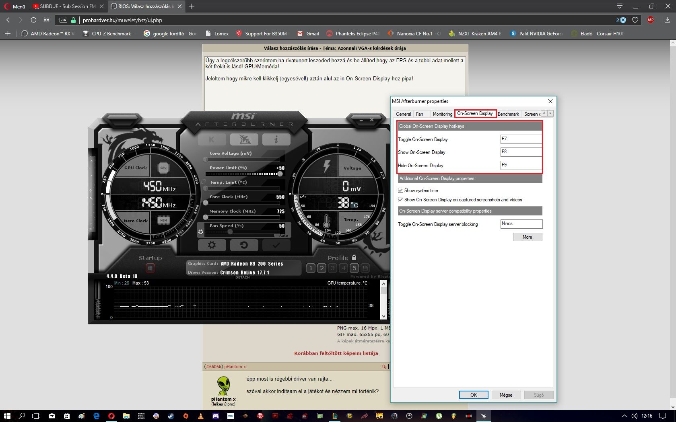Open Afterburner settings gear button
The image size is (676, 422).
click(212, 245)
